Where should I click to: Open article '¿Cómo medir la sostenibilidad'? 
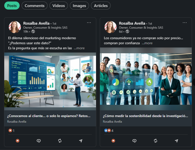[145, 116]
